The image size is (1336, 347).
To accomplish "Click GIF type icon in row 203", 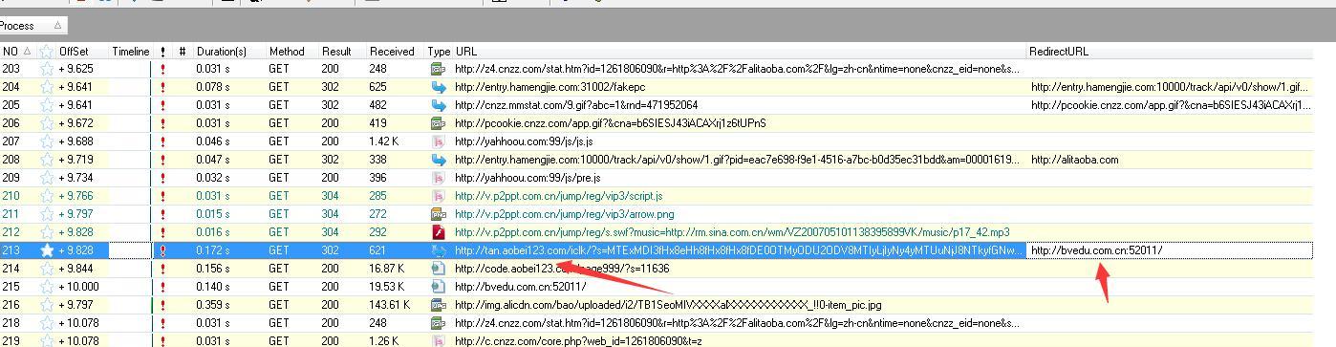I will 439,69.
